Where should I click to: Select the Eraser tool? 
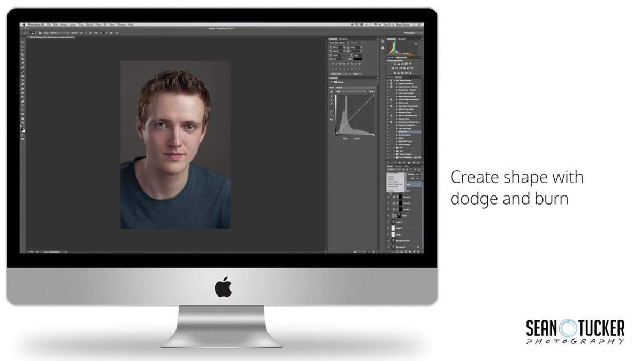22,84
